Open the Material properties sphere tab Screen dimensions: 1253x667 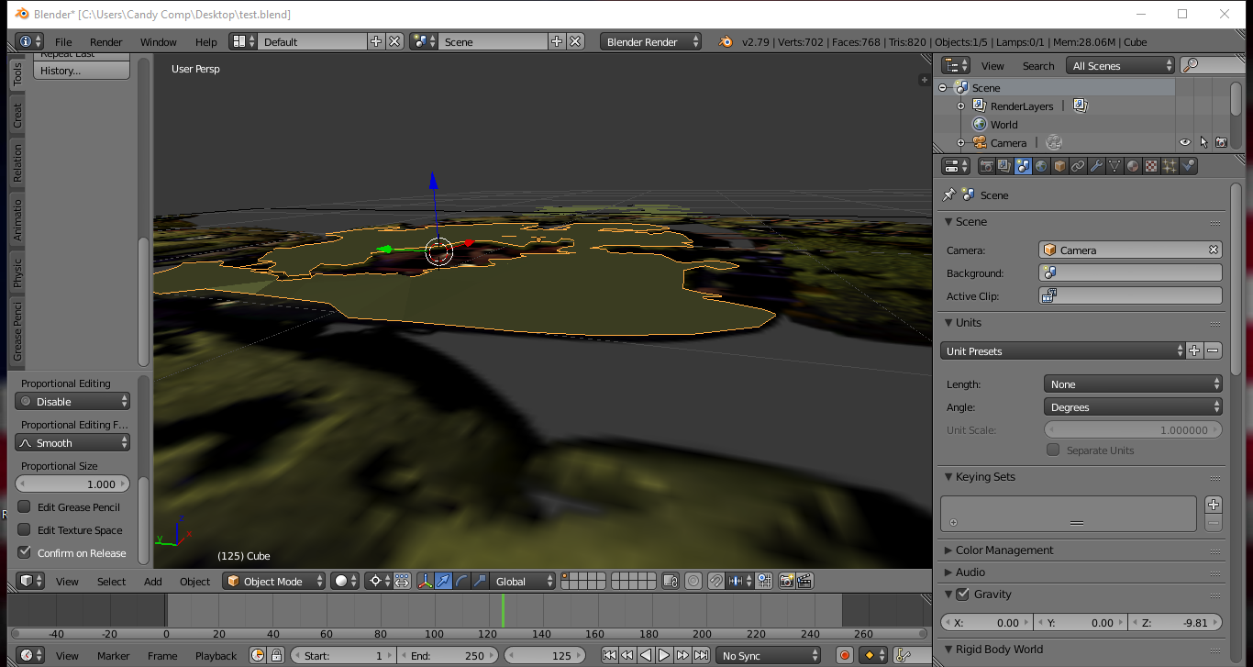[1133, 166]
